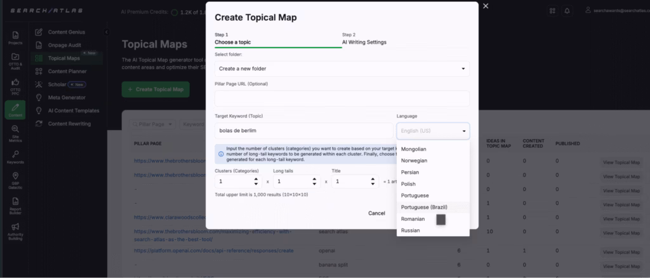The image size is (650, 278).
Task: Open Authority Building sidebar icon
Action: point(15,230)
